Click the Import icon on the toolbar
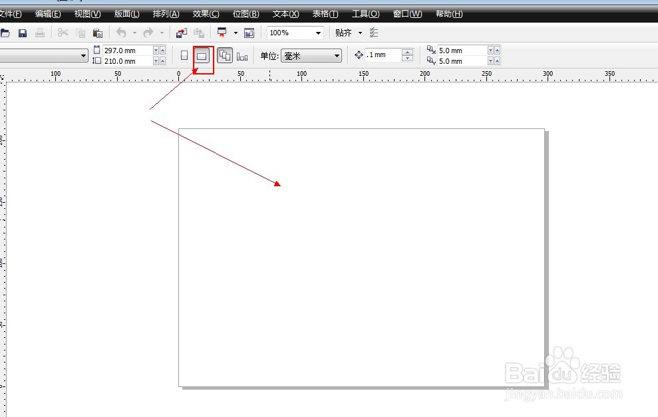 180,32
